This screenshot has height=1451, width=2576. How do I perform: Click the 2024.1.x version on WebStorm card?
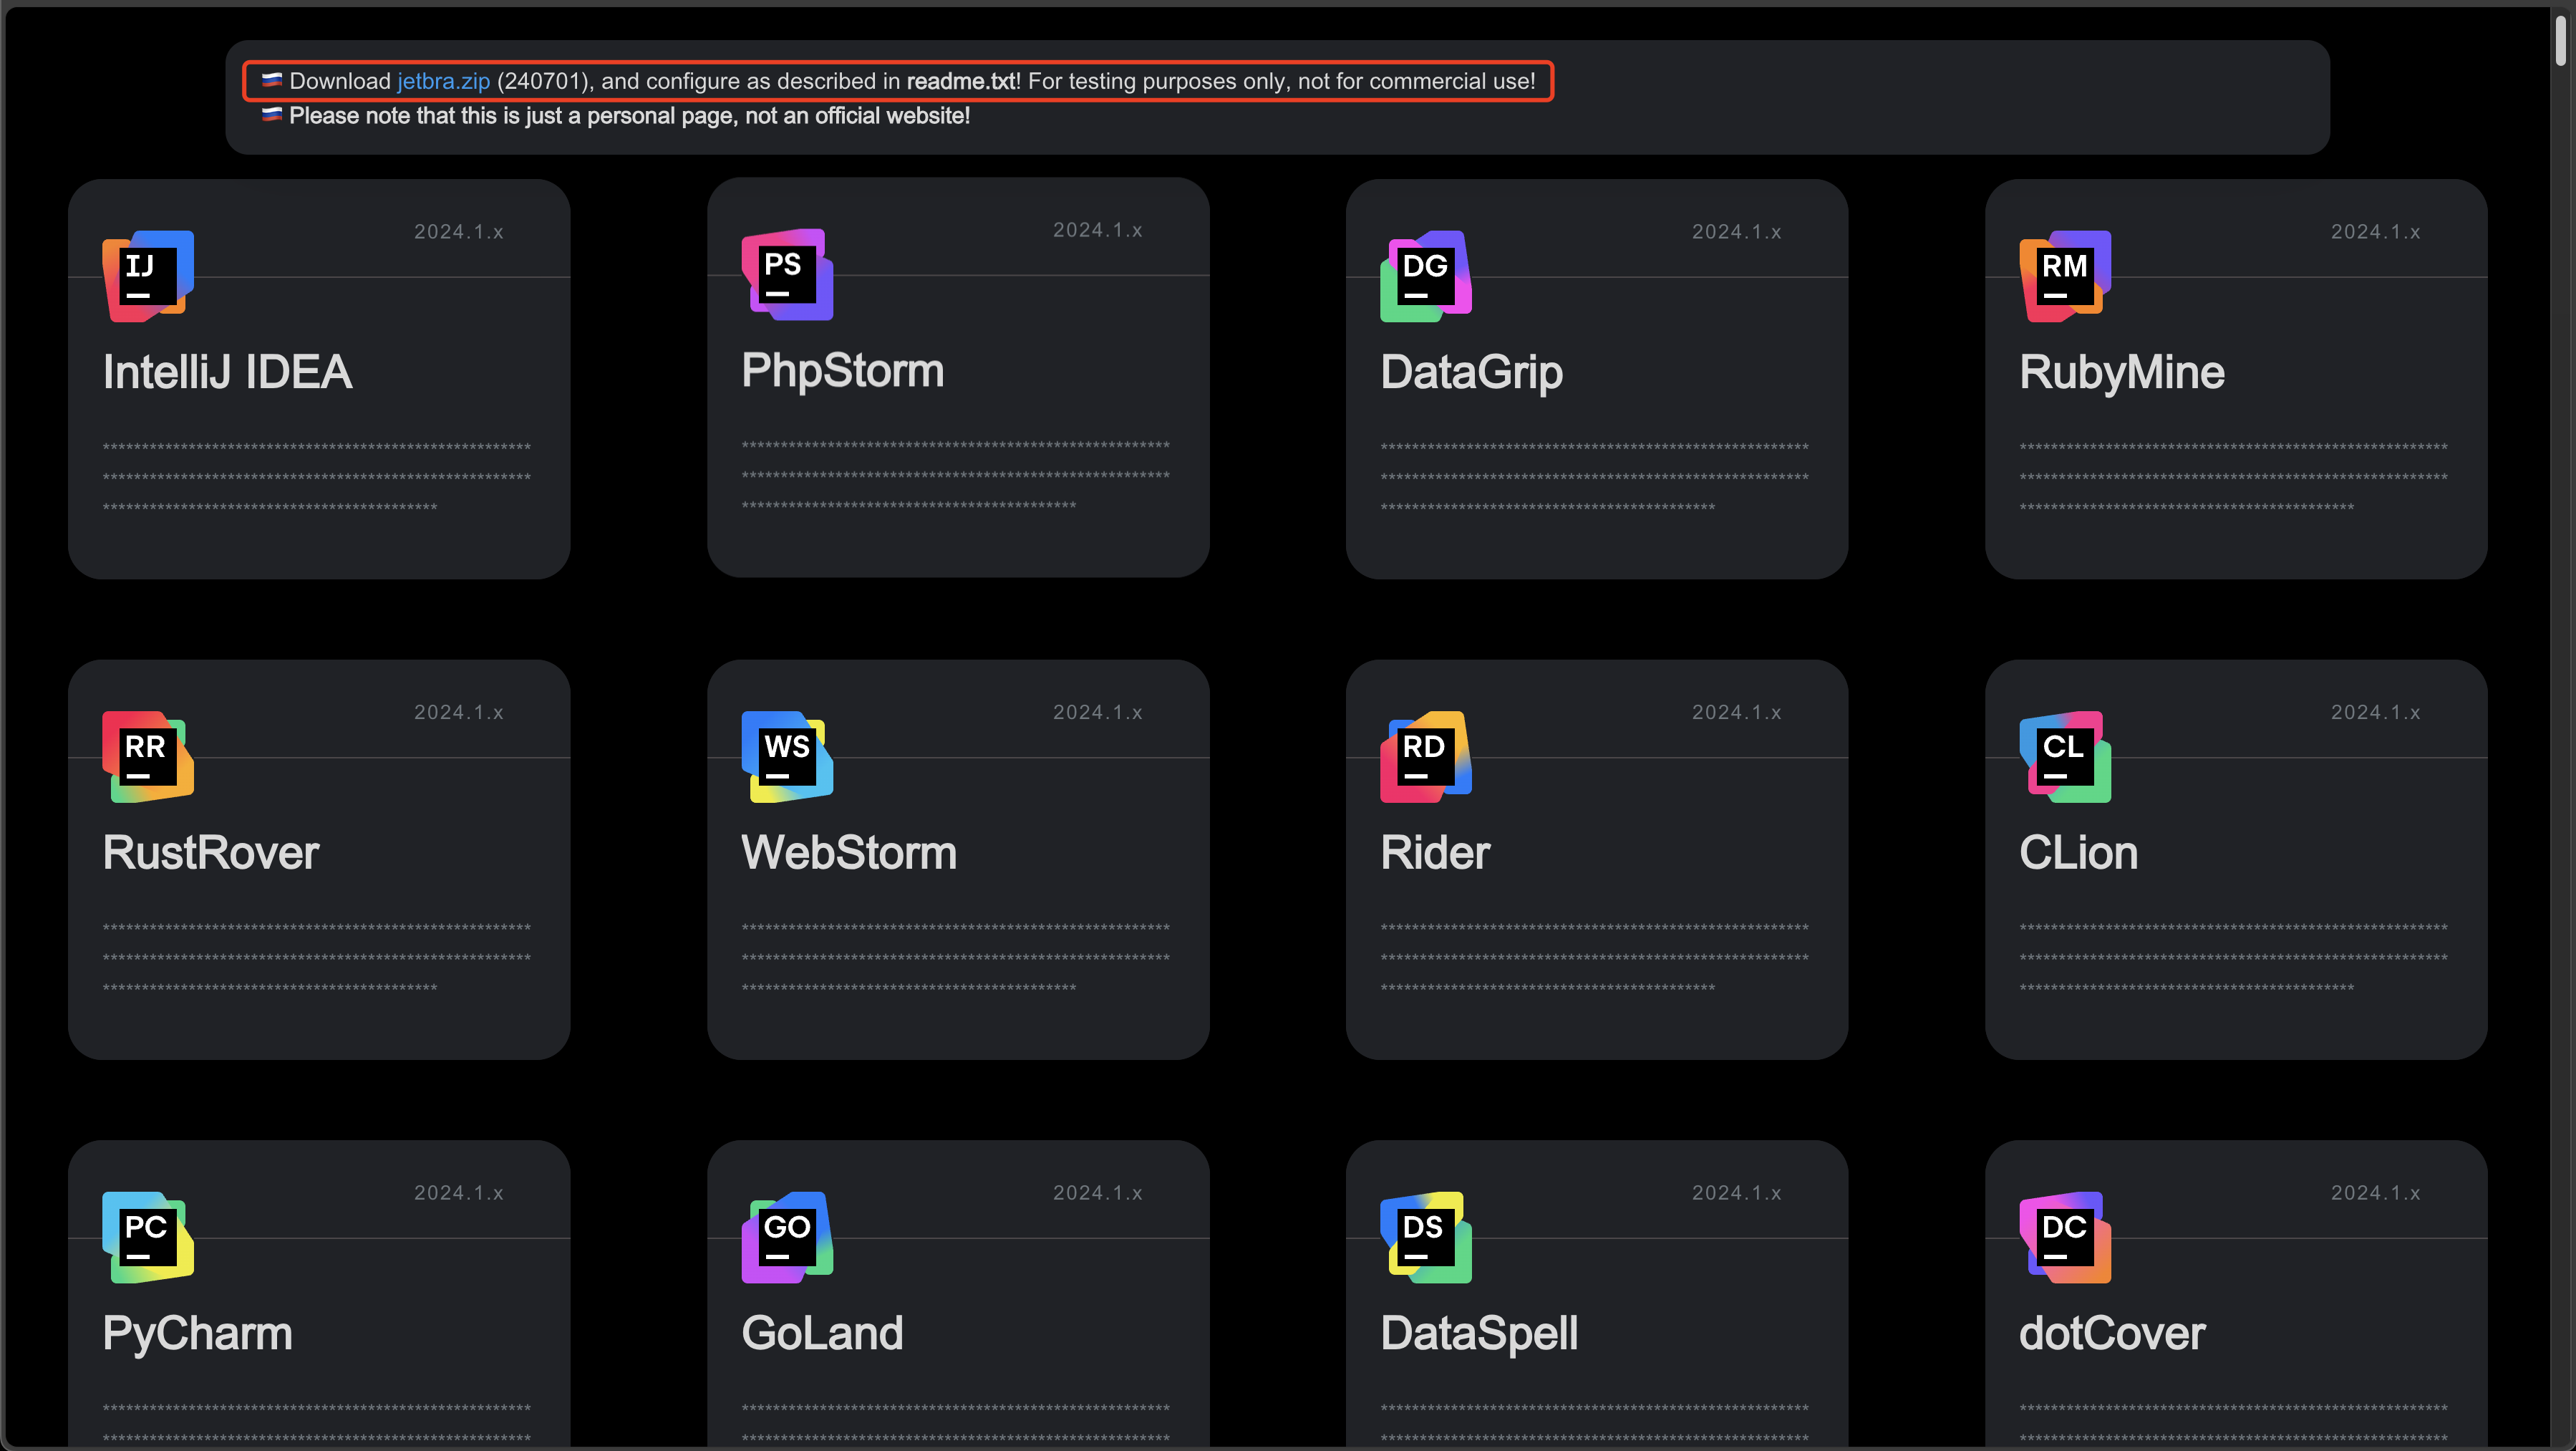1097,712
